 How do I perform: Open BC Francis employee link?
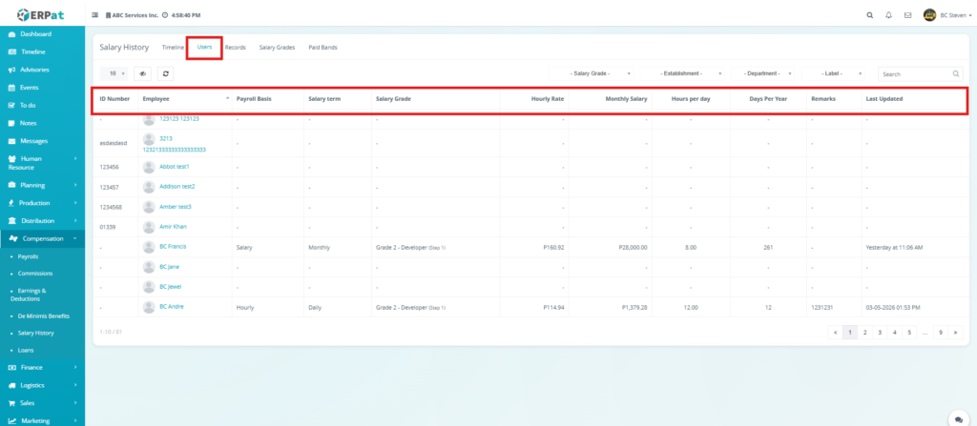click(173, 247)
